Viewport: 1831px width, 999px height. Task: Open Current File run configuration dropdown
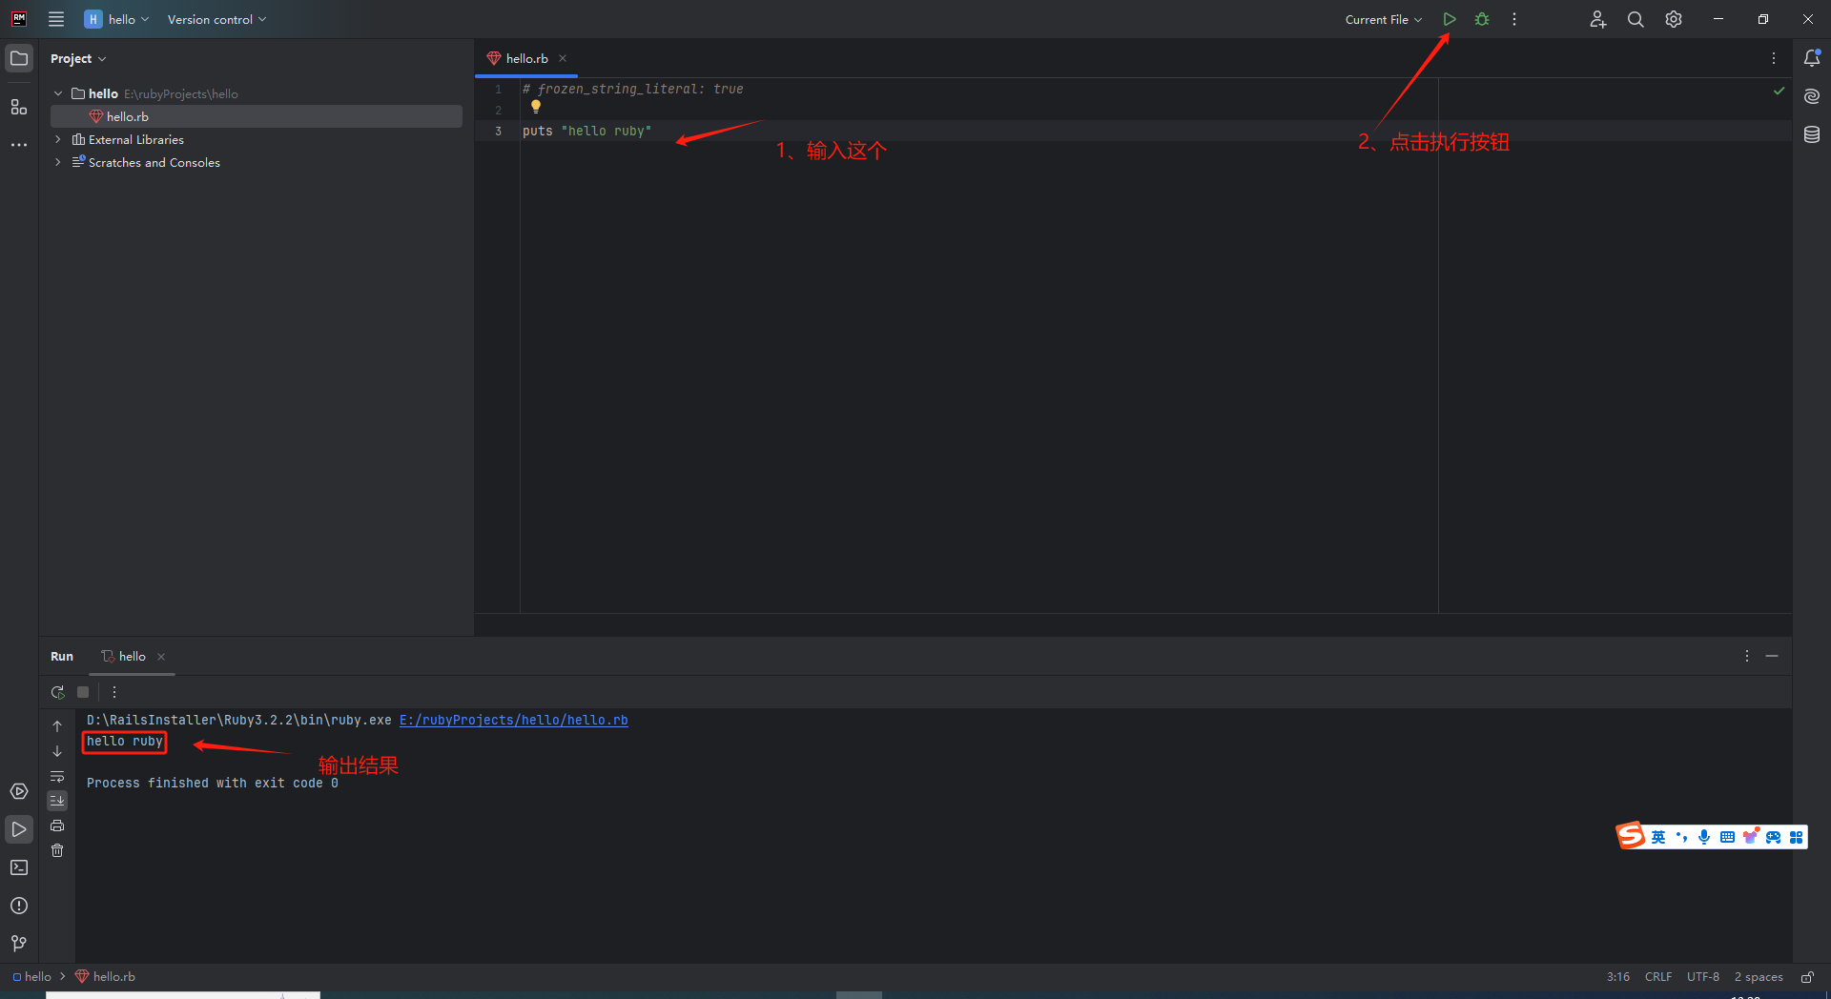point(1383,19)
